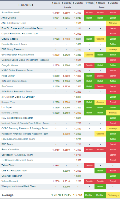The height and width of the screenshot is (199, 120).
Task: Open Valeria Bednarik's entry
Action: point(10,181)
